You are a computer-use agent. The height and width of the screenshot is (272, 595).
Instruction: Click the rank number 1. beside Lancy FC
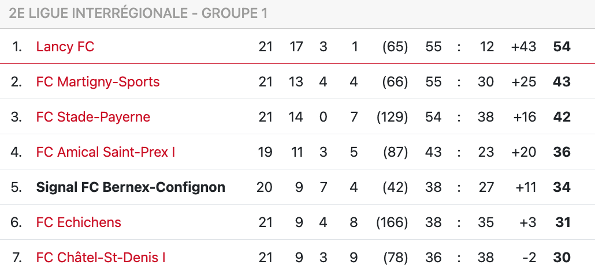17,47
